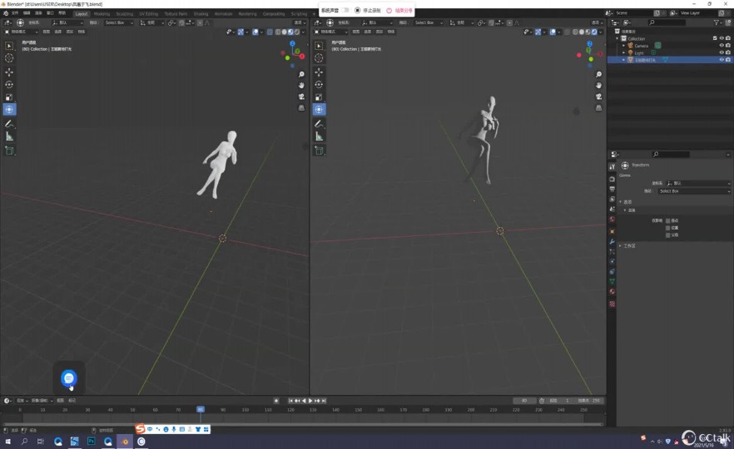Viewport: 734px width, 449px height.
Task: Select the Add Cube tool in left viewport
Action: coord(9,150)
